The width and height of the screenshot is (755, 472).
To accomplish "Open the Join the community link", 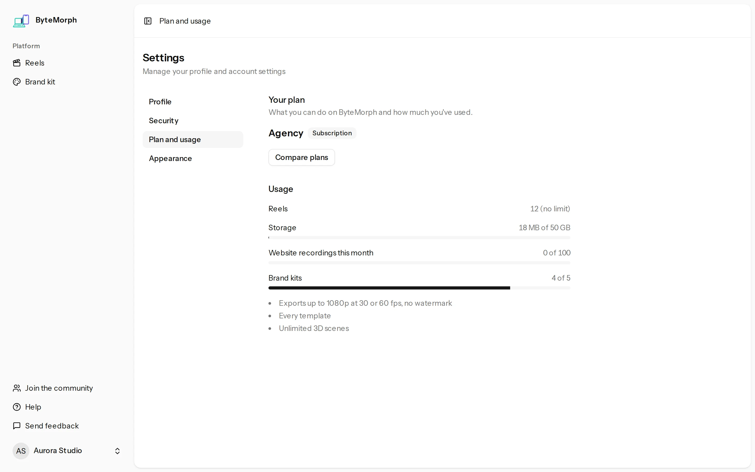I will (x=67, y=388).
